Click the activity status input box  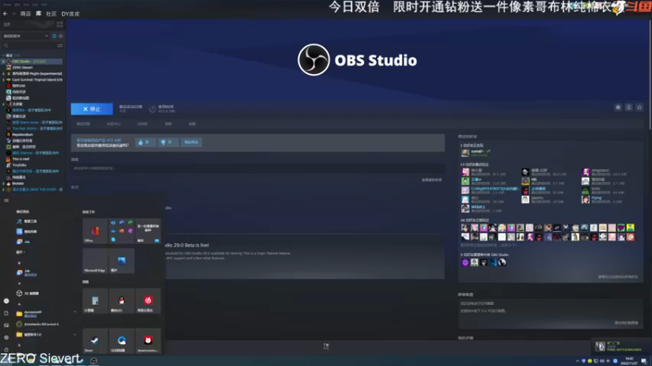click(x=258, y=168)
